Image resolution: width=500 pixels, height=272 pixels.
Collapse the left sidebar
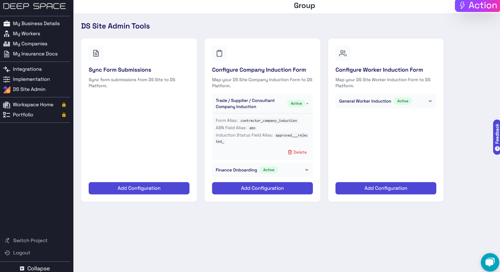(35, 268)
